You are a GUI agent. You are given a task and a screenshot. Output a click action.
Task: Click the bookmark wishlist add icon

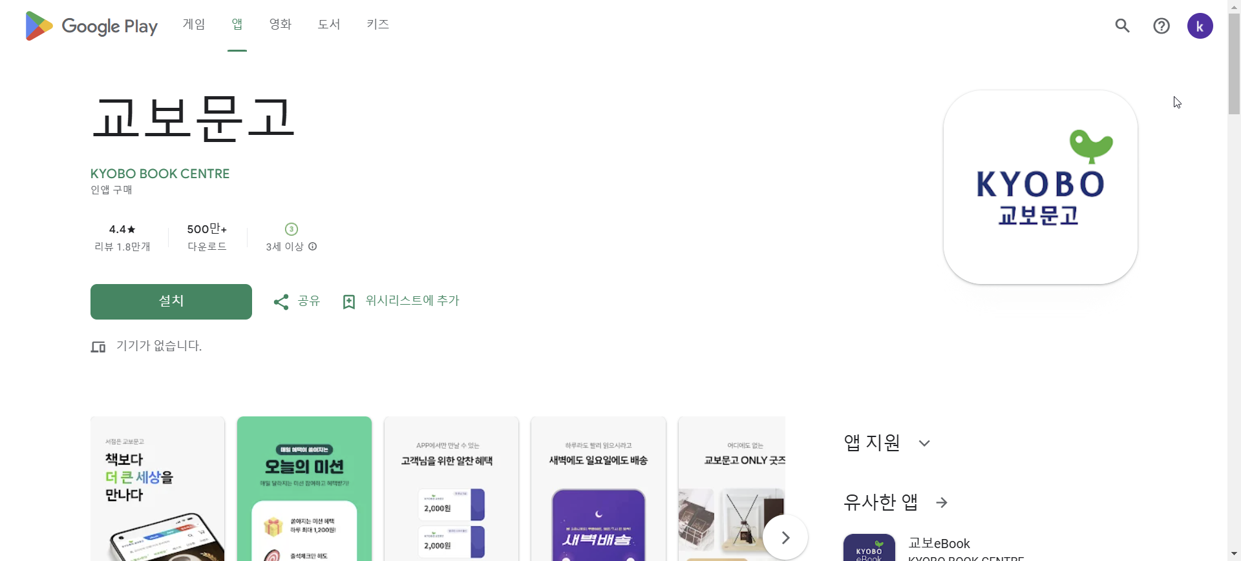tap(349, 301)
